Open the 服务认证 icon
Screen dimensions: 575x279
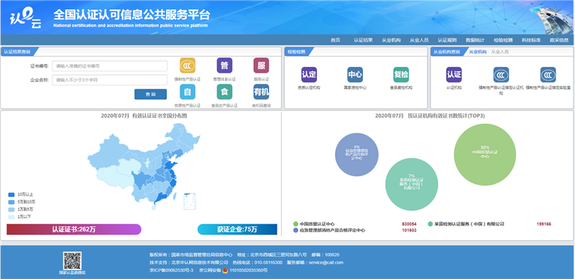coord(261,65)
